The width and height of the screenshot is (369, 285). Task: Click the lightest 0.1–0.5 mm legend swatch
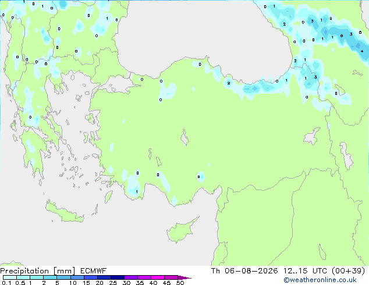10,277
